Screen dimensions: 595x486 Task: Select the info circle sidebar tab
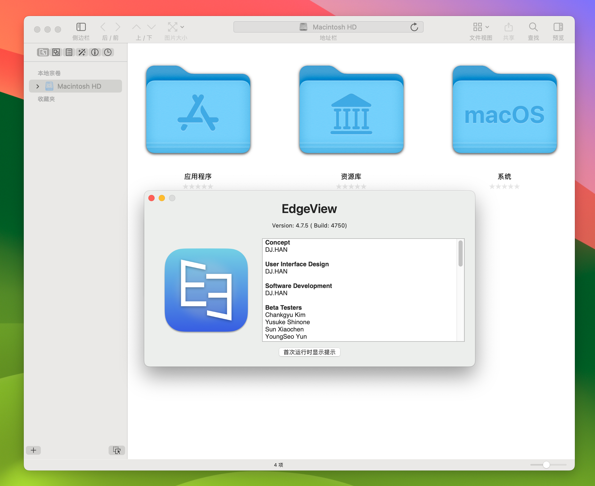(95, 52)
